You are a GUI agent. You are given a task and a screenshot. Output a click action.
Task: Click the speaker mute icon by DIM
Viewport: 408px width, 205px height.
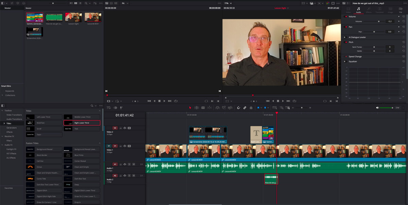tap(377, 108)
